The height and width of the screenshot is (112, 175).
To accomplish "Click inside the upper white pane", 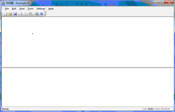I will tap(88, 42).
